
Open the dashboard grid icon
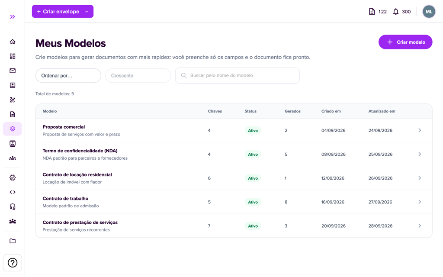pyautogui.click(x=13, y=56)
